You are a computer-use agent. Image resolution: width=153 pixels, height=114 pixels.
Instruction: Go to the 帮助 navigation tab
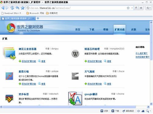pyautogui.click(x=106, y=29)
